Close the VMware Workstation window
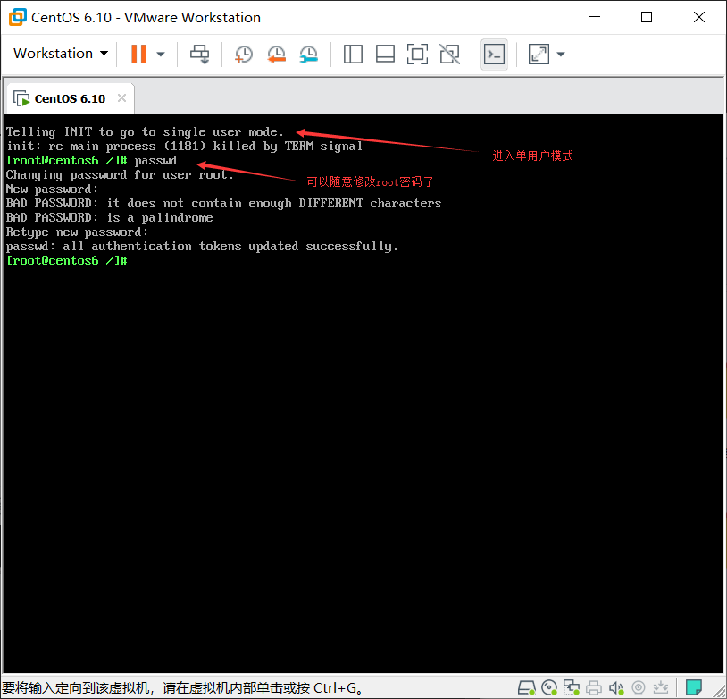This screenshot has height=699, width=727. coord(698,17)
